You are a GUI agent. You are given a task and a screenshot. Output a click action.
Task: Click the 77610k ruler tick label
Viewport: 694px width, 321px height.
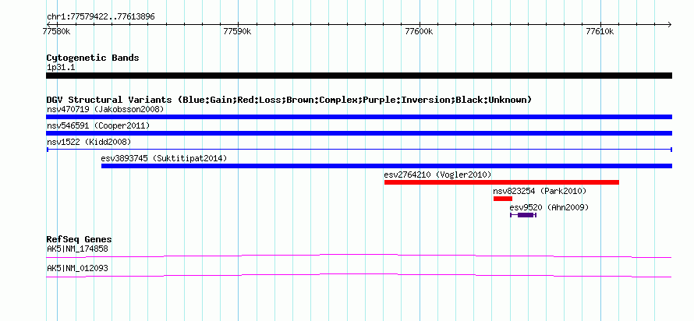[x=600, y=31]
